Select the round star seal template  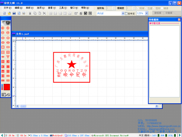click(3, 28)
